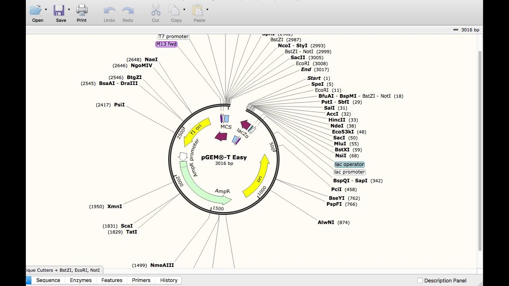Select the NaeI enzyme site

(x=151, y=60)
